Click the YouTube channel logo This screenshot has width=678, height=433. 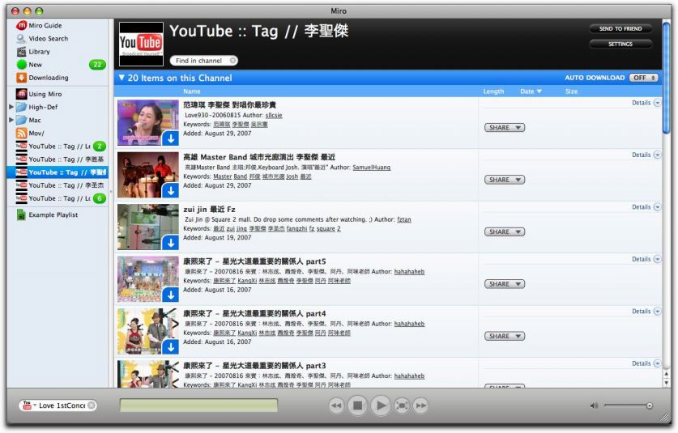click(141, 44)
